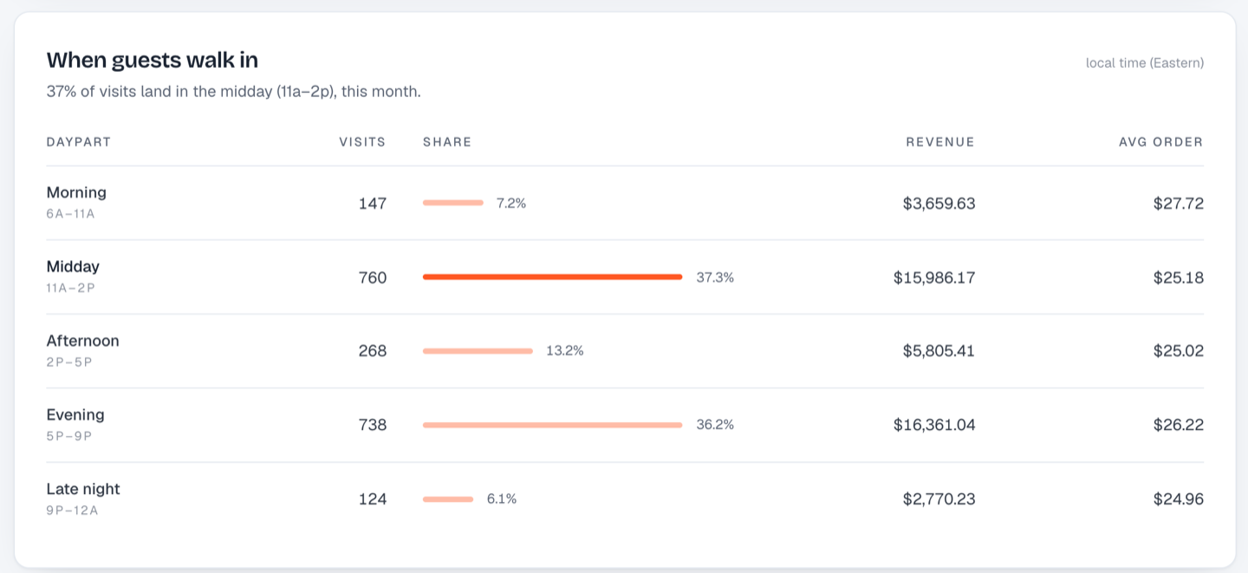Click the SHARE column header
Image resolution: width=1248 pixels, height=573 pixels.
coord(447,142)
